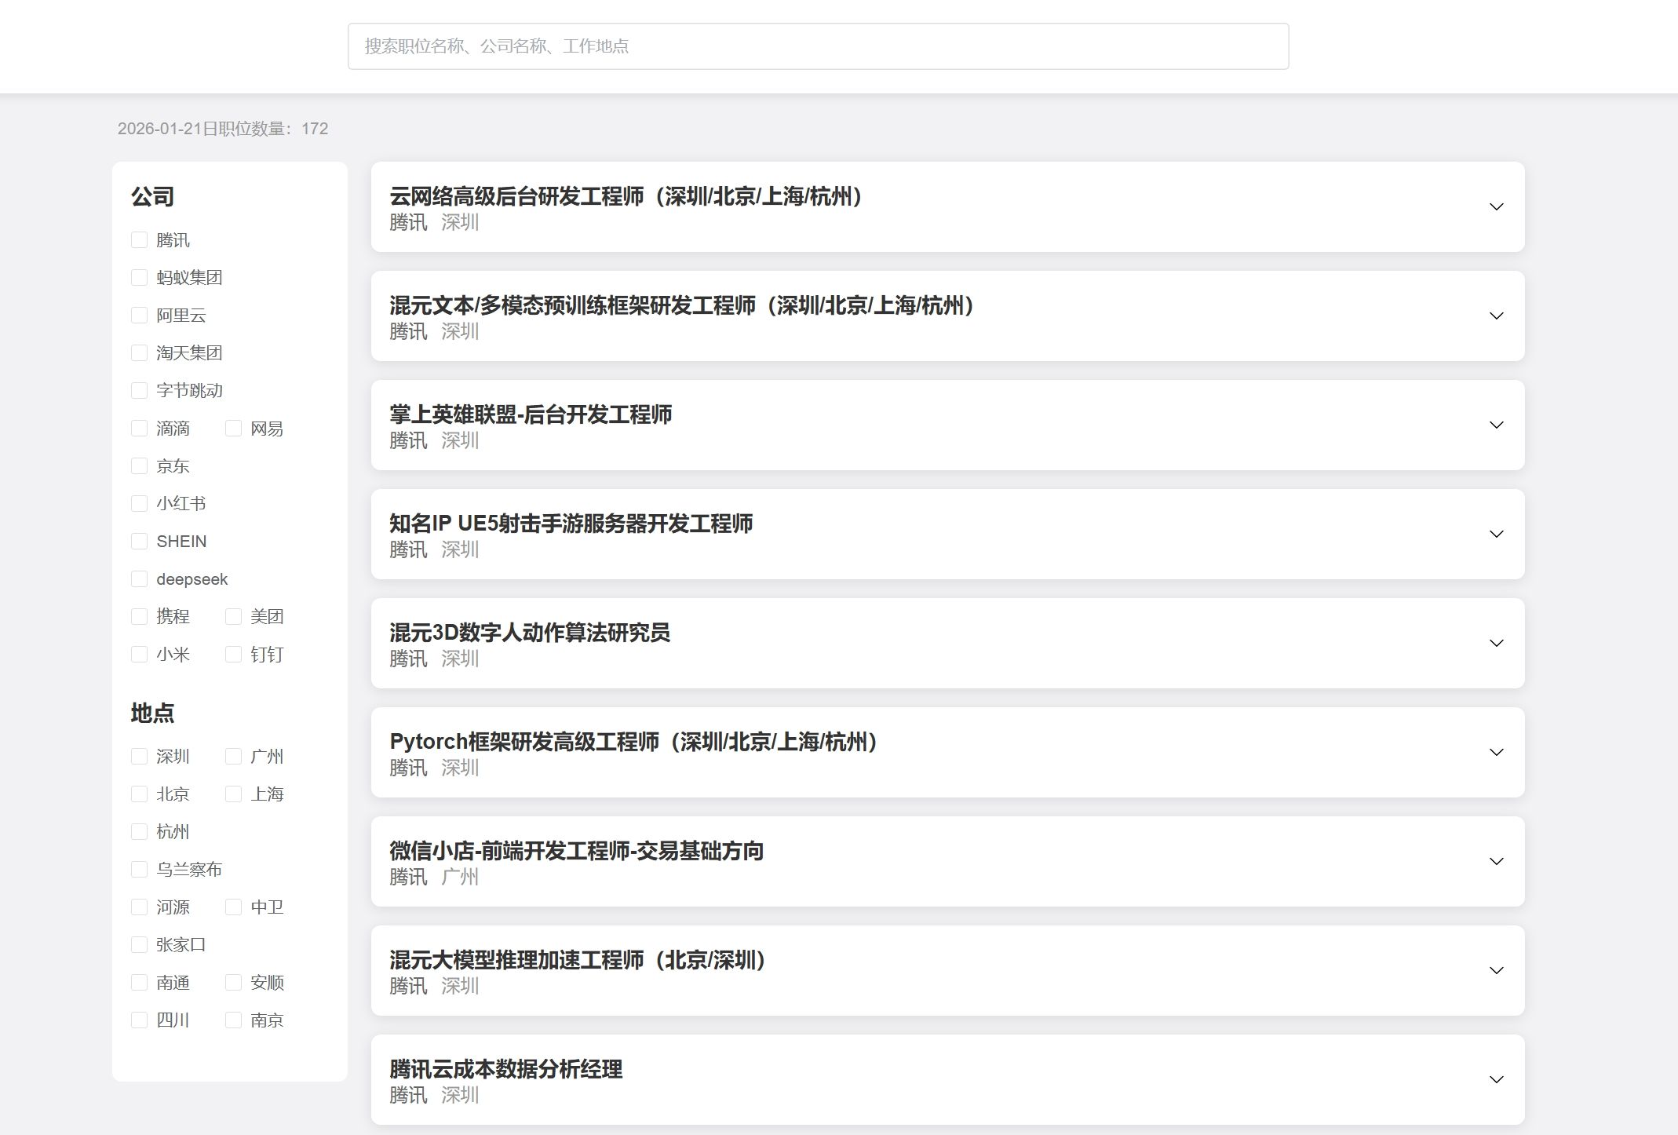Check the 小红书 company filter
The image size is (1678, 1135).
pos(140,504)
